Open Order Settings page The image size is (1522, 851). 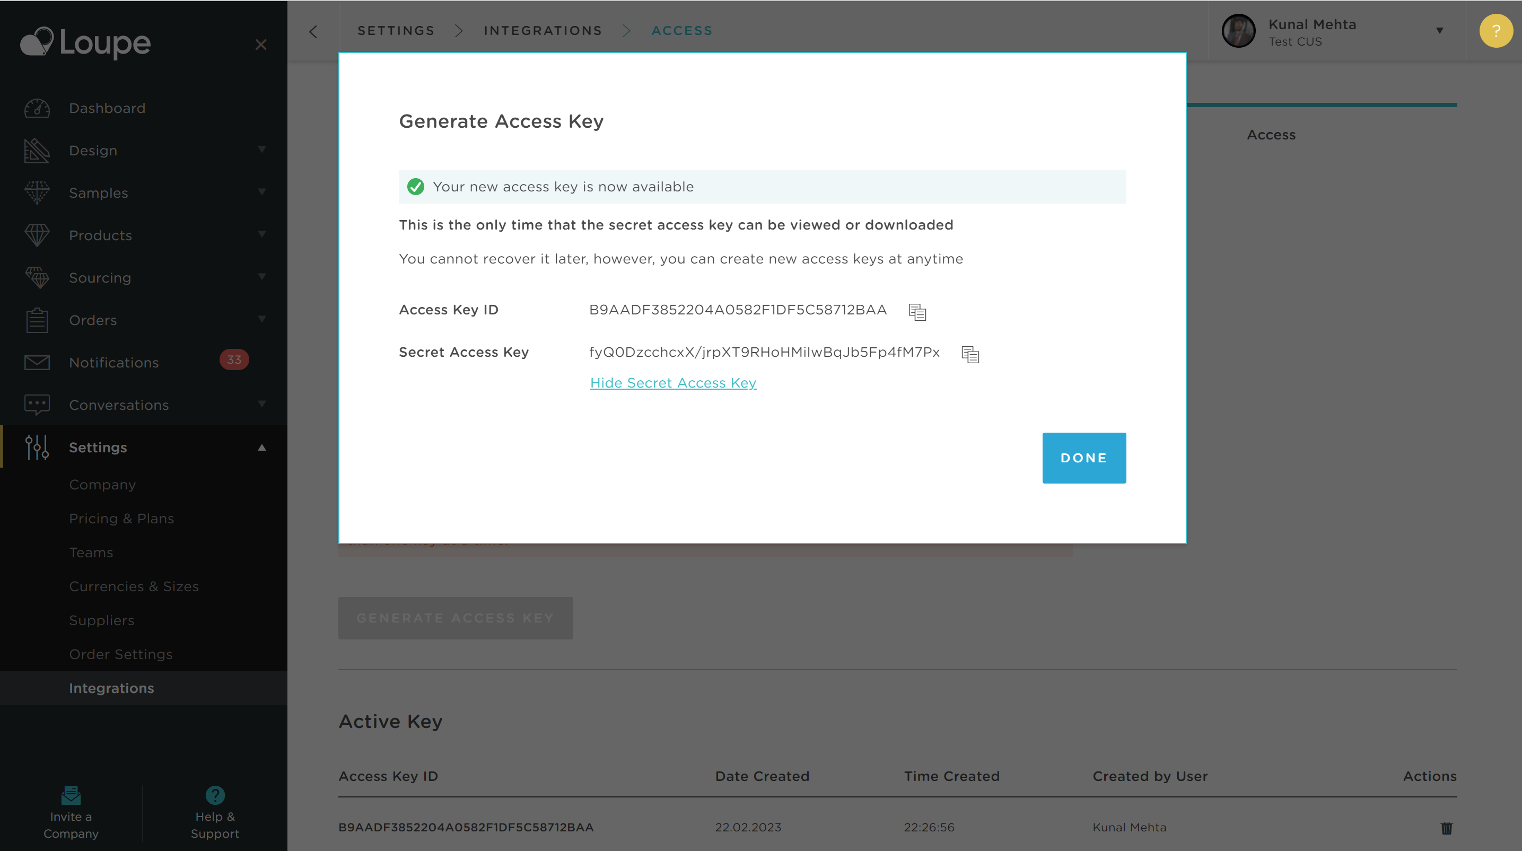click(x=120, y=654)
